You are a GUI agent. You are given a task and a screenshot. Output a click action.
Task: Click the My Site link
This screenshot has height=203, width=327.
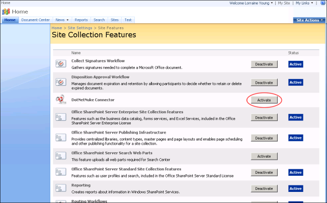pyautogui.click(x=284, y=3)
